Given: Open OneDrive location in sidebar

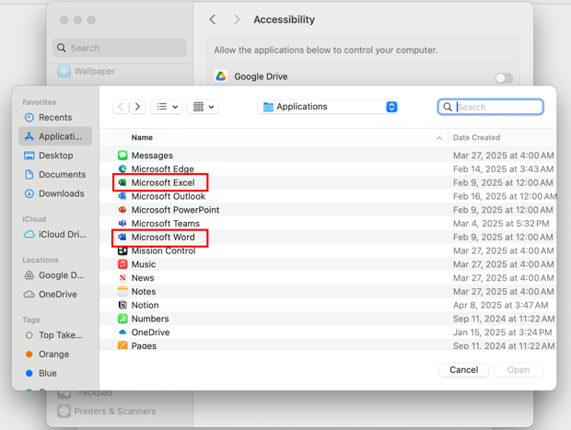Looking at the screenshot, I should click(x=57, y=294).
